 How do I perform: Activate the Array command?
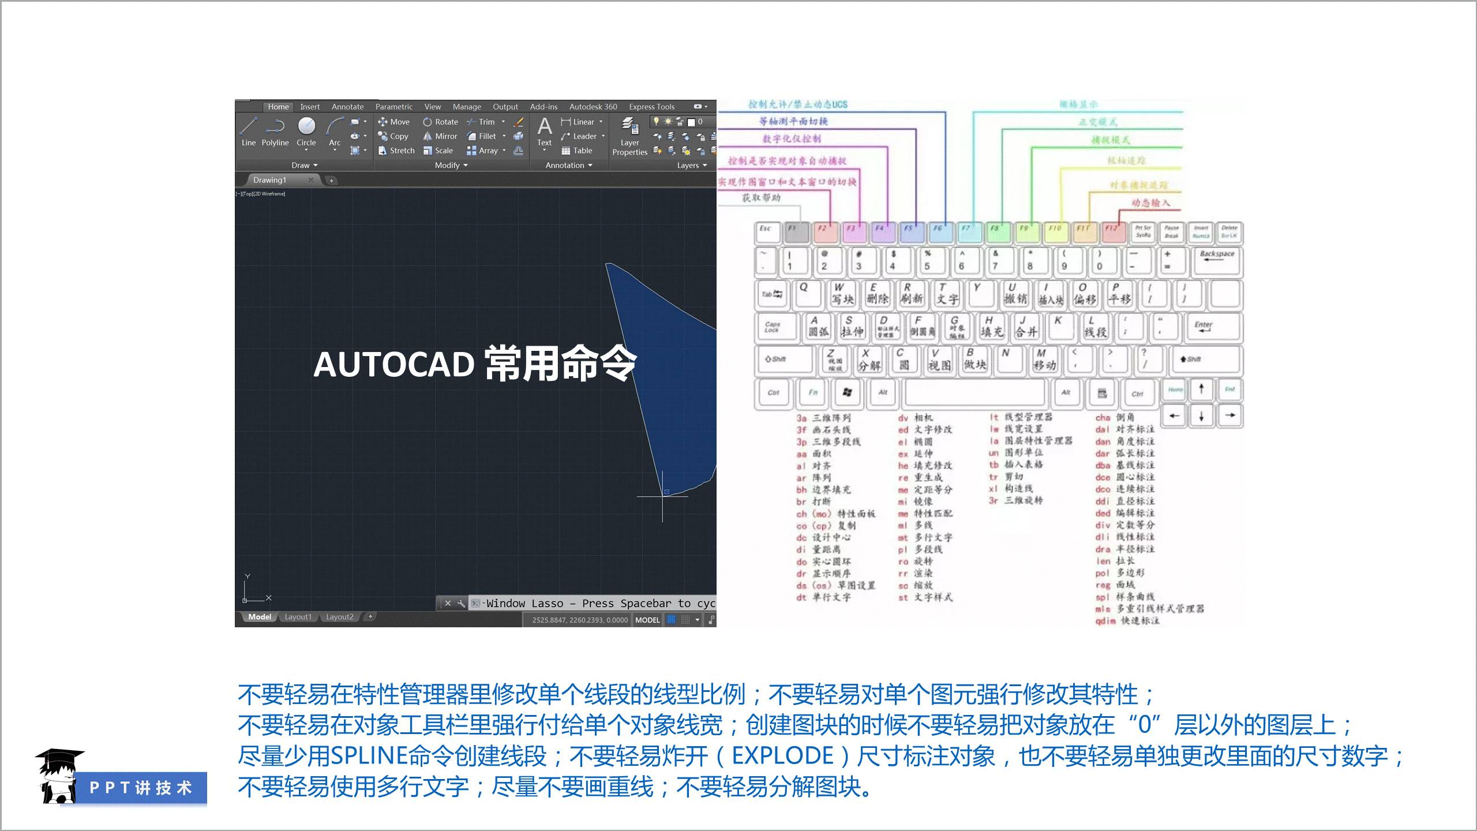482,151
